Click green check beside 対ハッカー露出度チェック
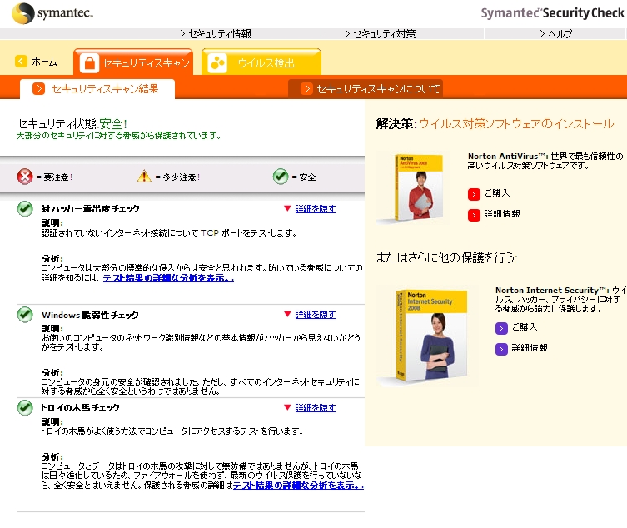Screen dimensions: 627x528 (25, 208)
